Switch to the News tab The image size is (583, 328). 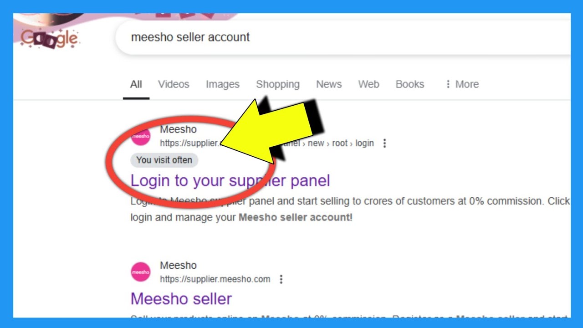click(x=329, y=84)
